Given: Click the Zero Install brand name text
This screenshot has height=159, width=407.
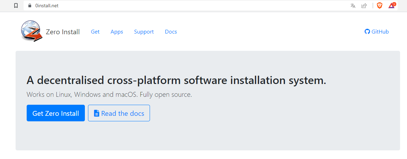Looking at the screenshot, I should click(x=63, y=32).
